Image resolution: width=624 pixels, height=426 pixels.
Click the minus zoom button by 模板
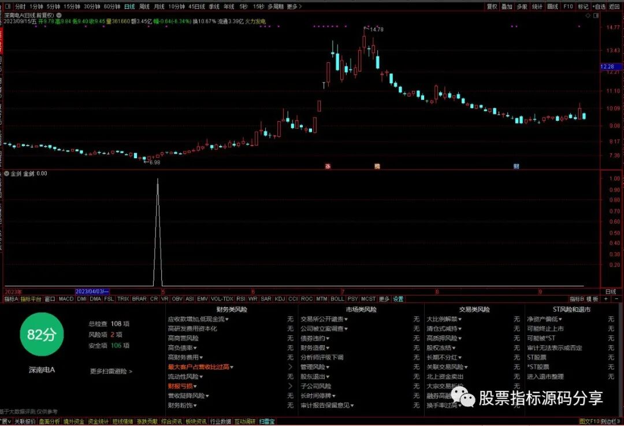[616, 298]
